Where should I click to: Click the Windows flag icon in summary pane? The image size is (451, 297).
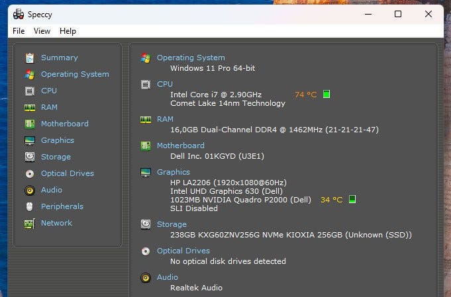pyautogui.click(x=146, y=58)
